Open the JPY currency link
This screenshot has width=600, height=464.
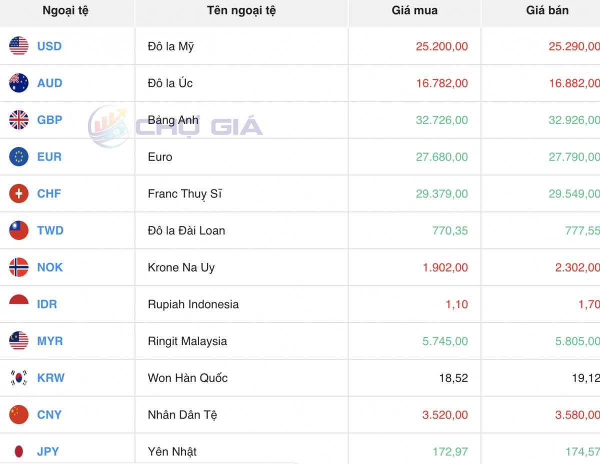tap(48, 451)
